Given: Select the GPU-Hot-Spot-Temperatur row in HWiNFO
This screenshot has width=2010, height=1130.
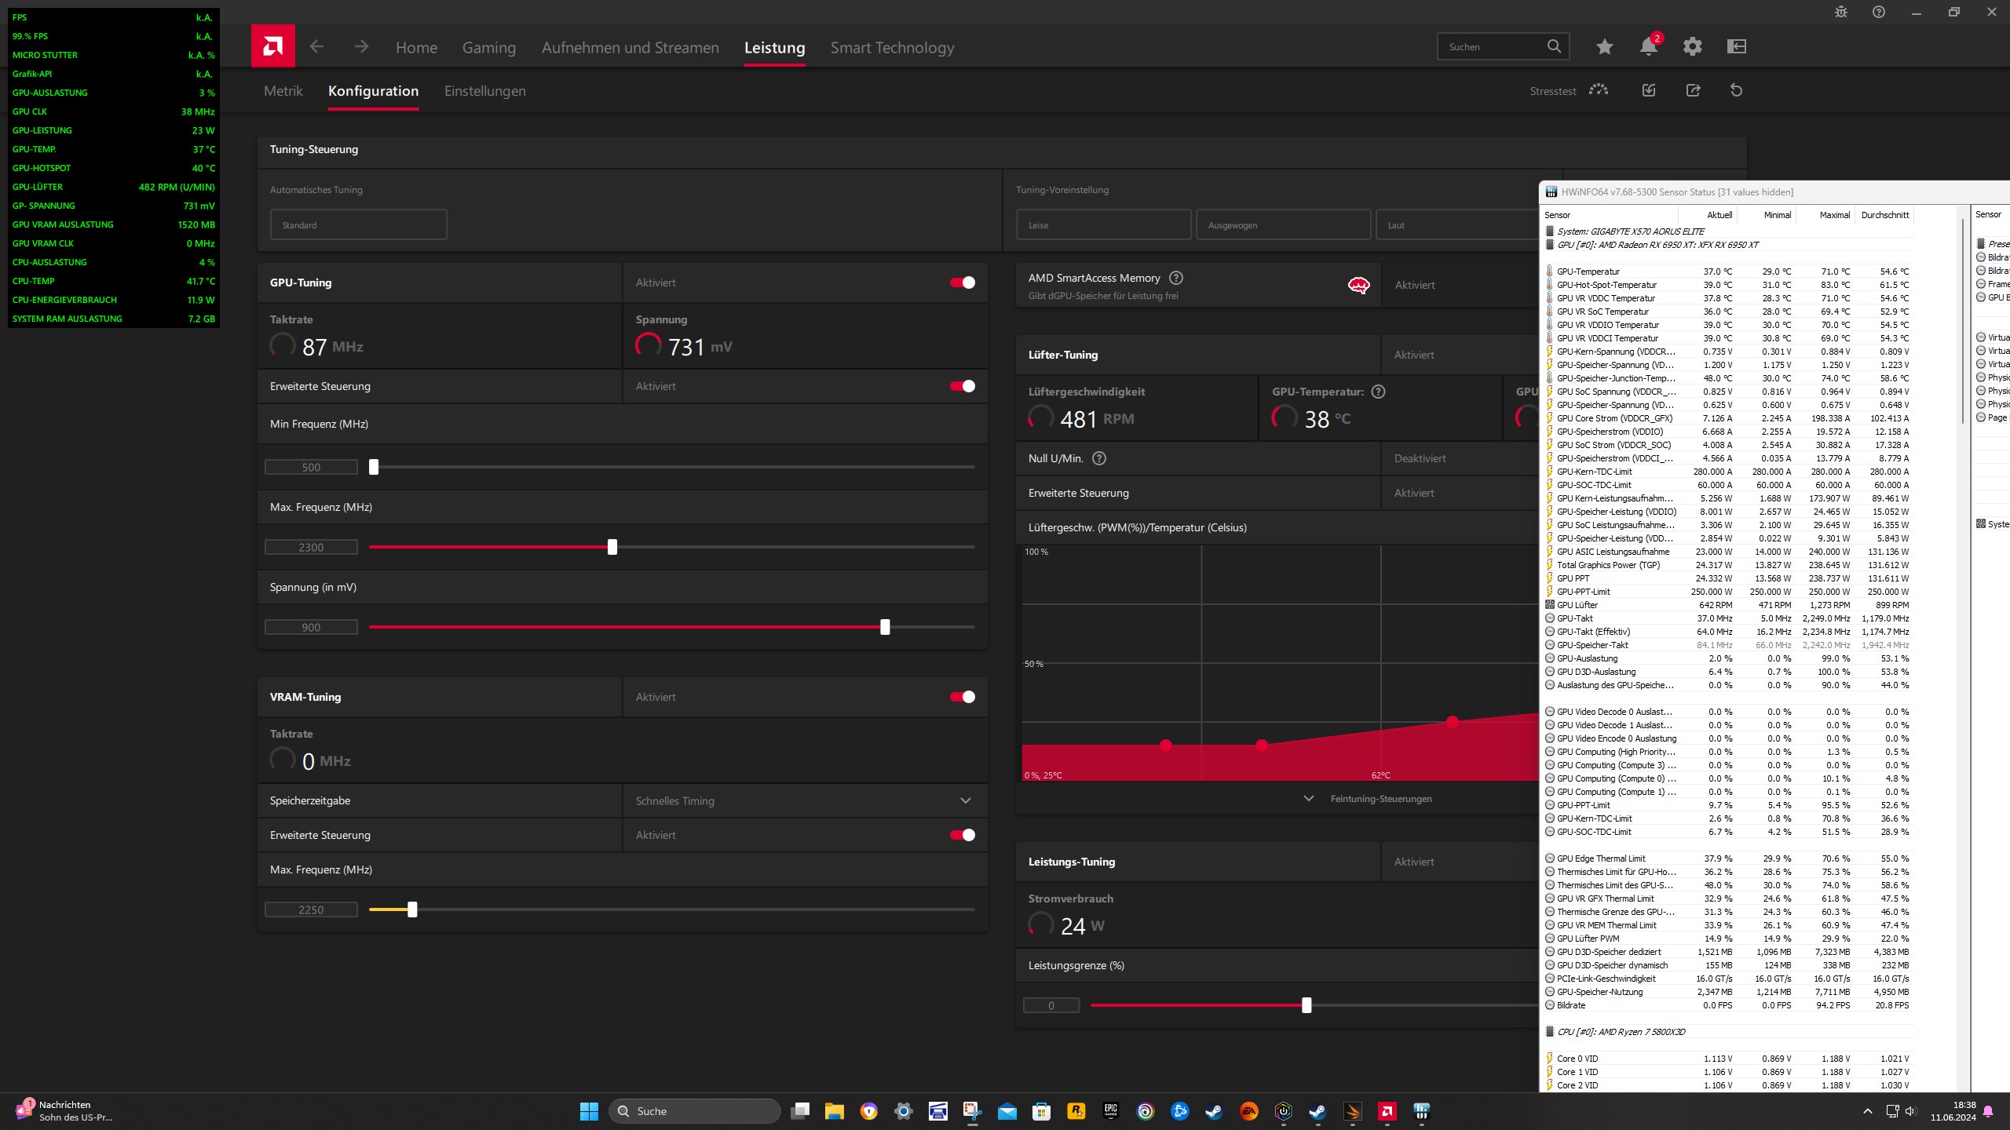Looking at the screenshot, I should tap(1727, 285).
